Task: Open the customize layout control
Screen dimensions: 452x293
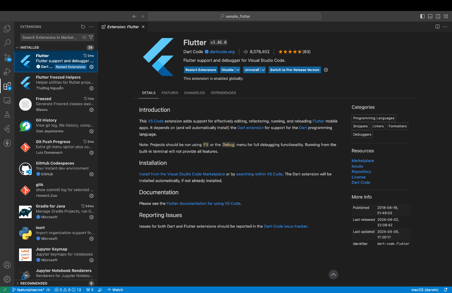Action: click(x=446, y=16)
